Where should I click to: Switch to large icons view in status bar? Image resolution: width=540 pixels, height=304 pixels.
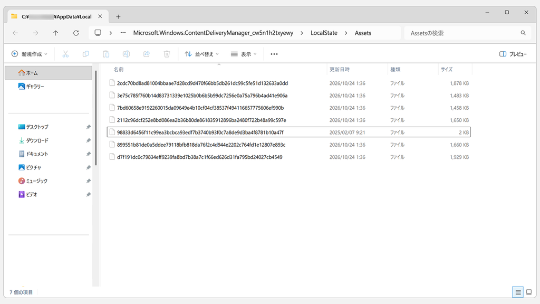pos(529,292)
